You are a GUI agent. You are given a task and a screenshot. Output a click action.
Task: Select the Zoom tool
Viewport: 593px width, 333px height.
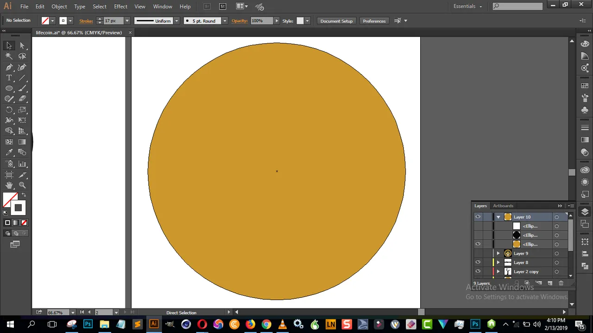pyautogui.click(x=22, y=185)
